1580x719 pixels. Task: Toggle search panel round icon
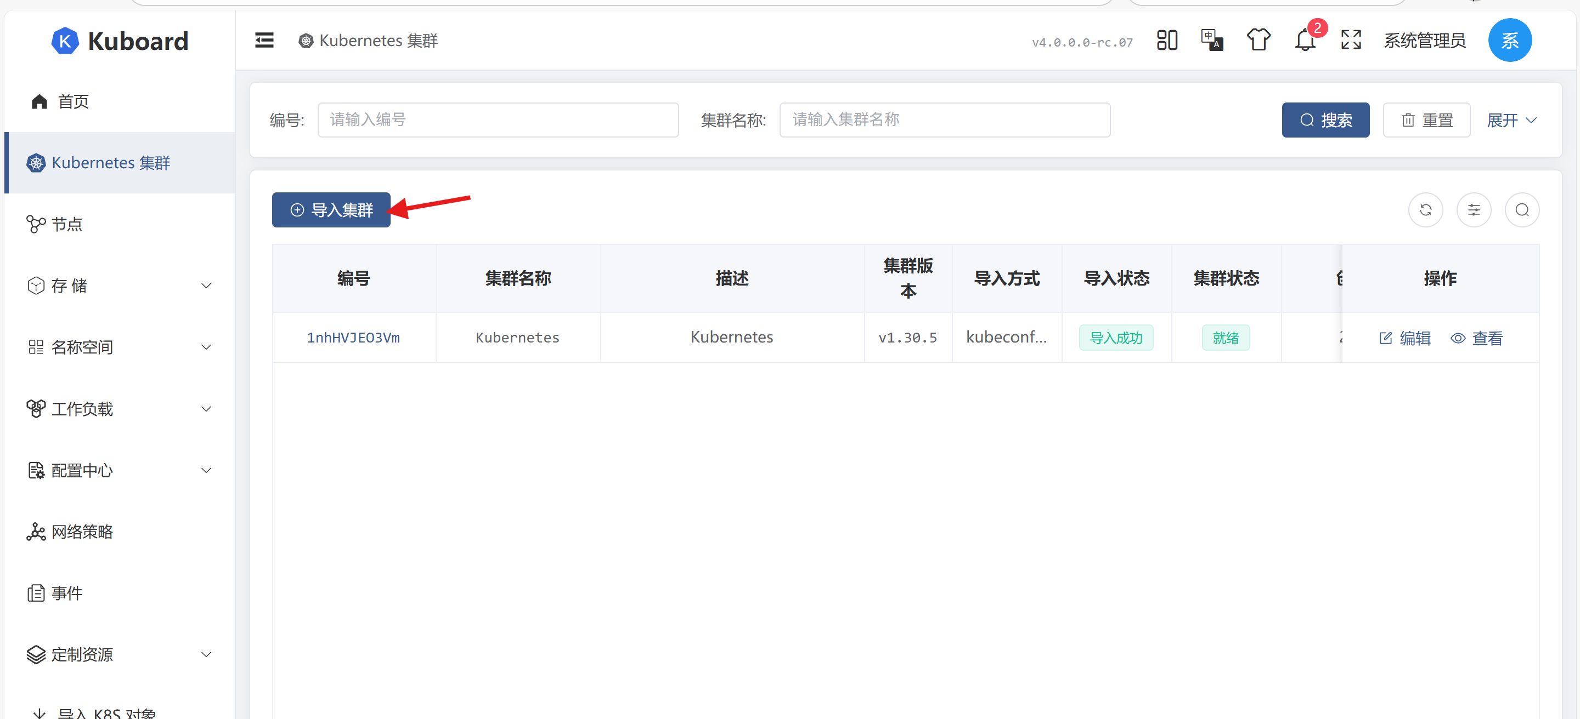click(x=1522, y=210)
